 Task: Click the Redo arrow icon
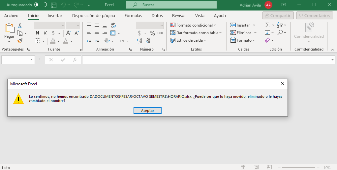pyautogui.click(x=76, y=5)
